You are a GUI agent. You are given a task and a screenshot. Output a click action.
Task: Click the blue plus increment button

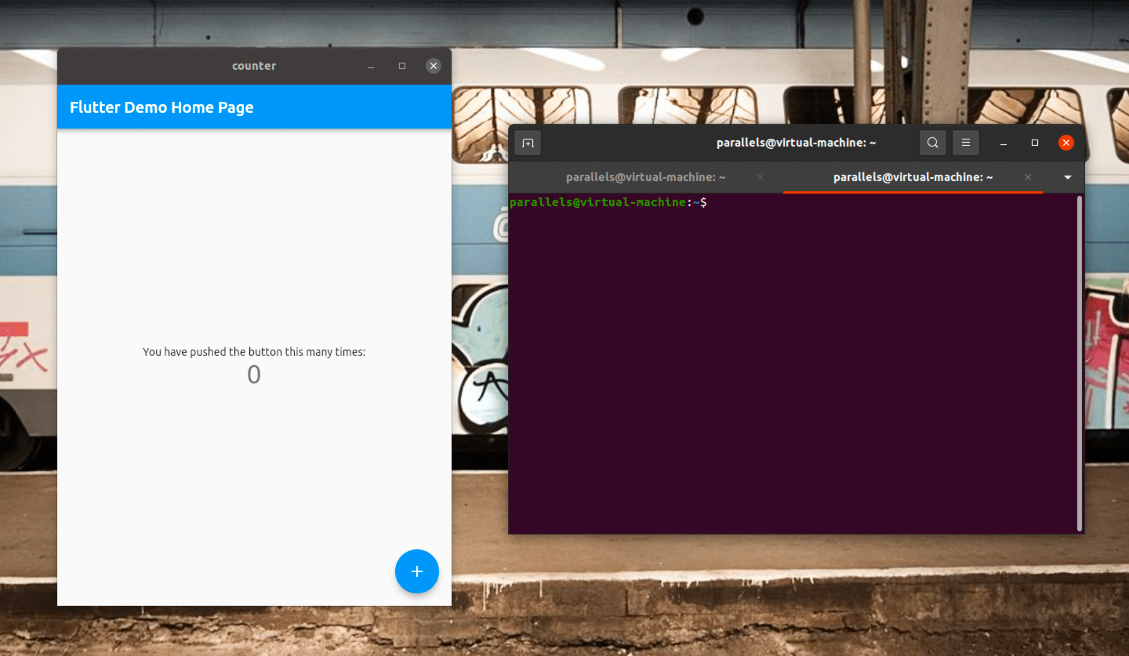(417, 571)
